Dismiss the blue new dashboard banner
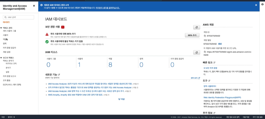This screenshot has height=119, width=265. [256, 5]
